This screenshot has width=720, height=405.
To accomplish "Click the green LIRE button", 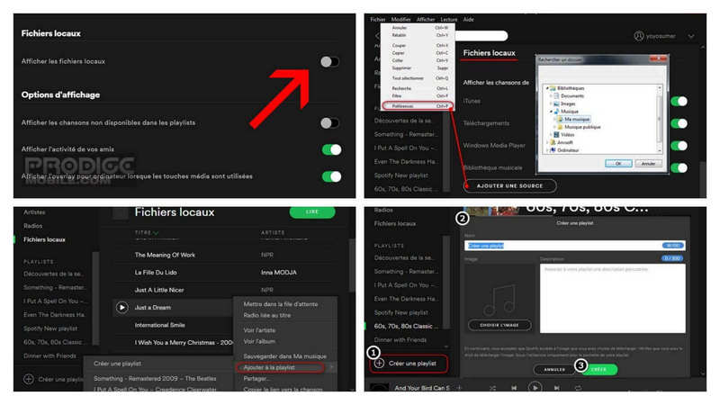I will coord(312,211).
